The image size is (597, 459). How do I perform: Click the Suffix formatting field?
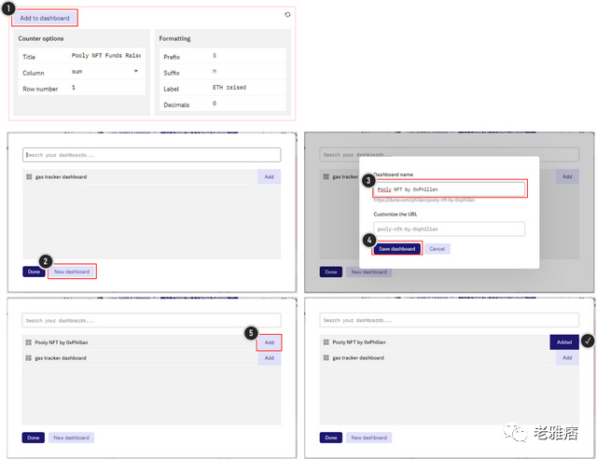(x=247, y=72)
